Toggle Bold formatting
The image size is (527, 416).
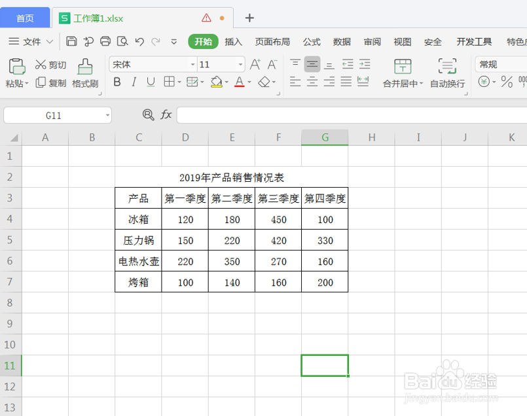coord(117,82)
